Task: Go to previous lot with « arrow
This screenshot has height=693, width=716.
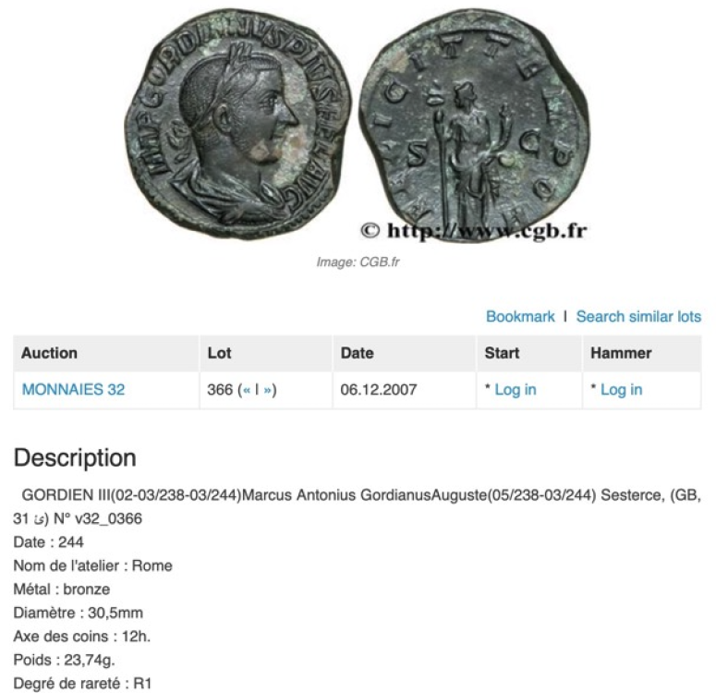Action: 247,390
